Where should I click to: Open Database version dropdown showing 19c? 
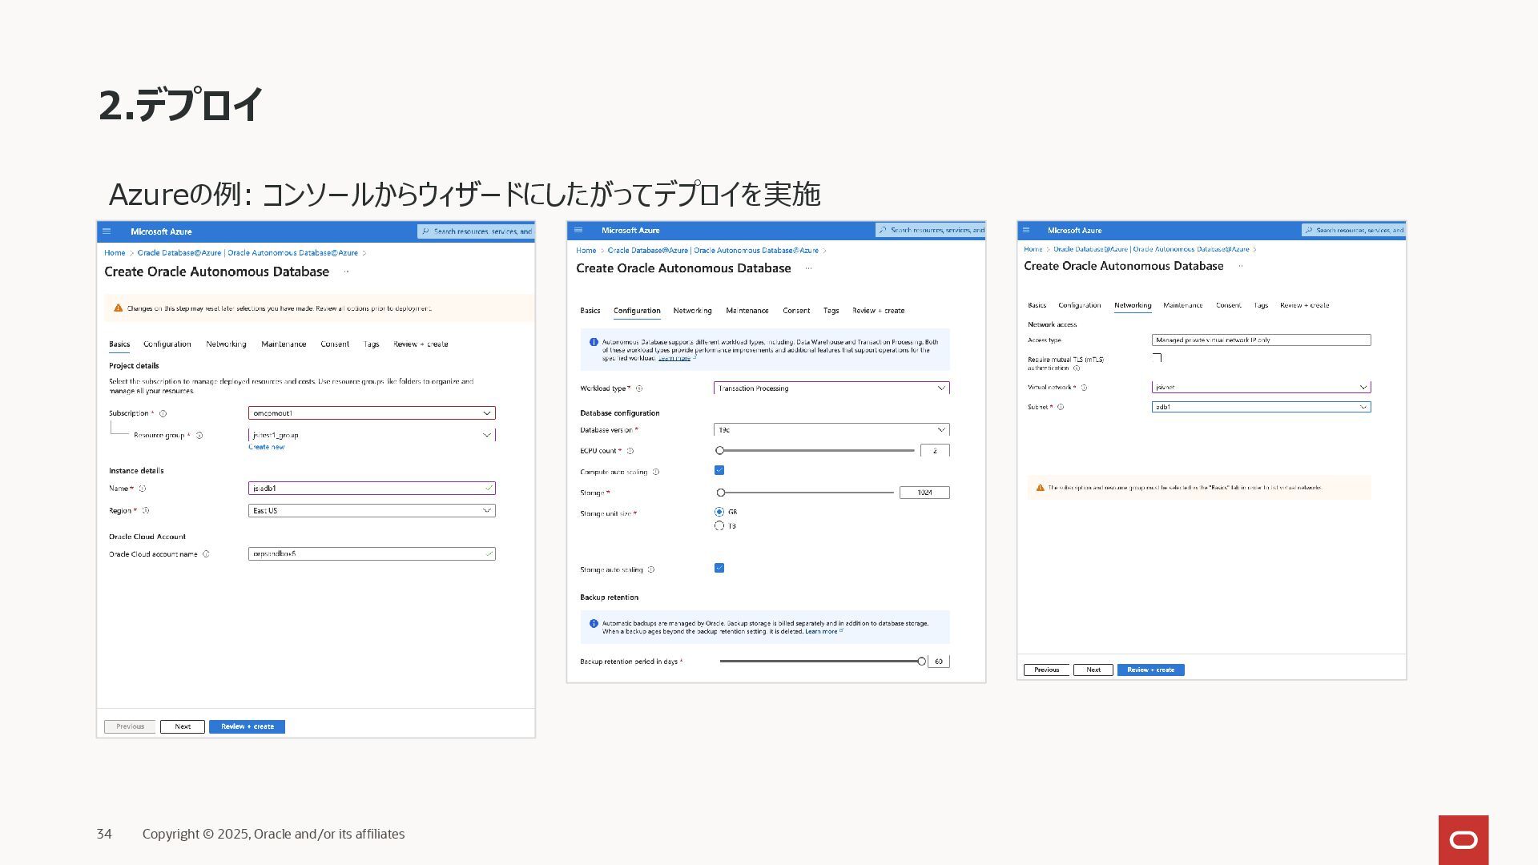(831, 430)
